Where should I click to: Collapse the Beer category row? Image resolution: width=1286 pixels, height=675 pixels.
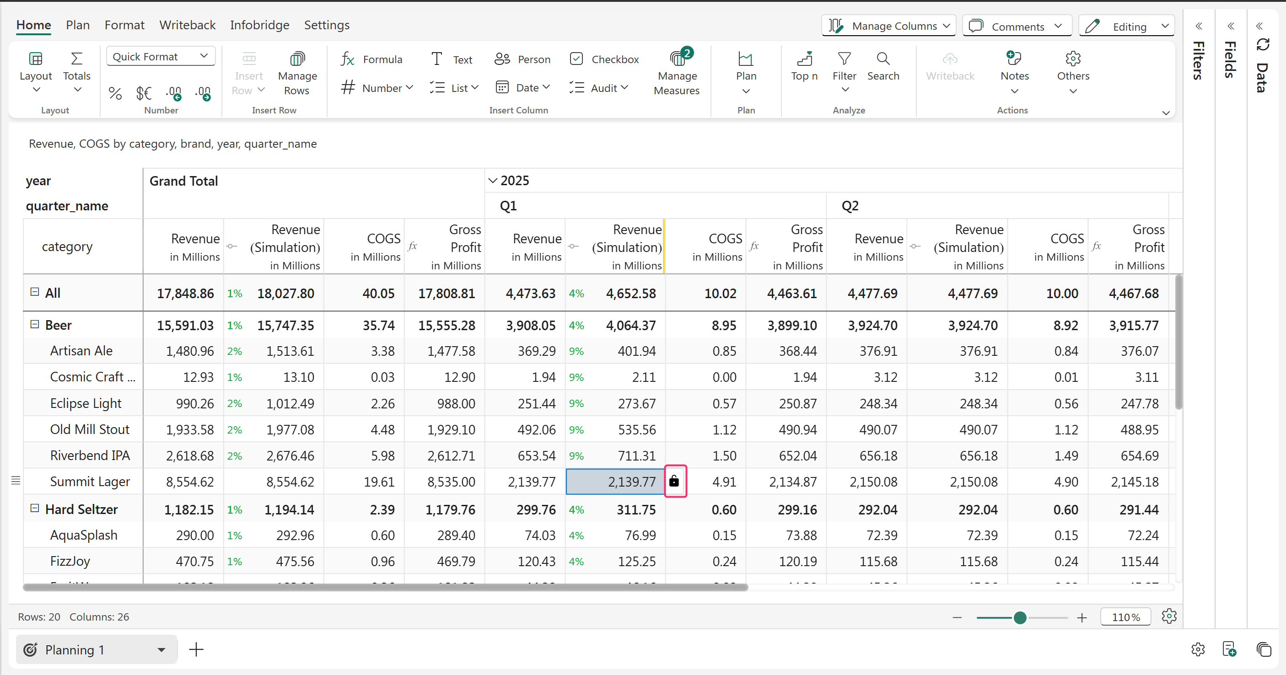tap(34, 325)
